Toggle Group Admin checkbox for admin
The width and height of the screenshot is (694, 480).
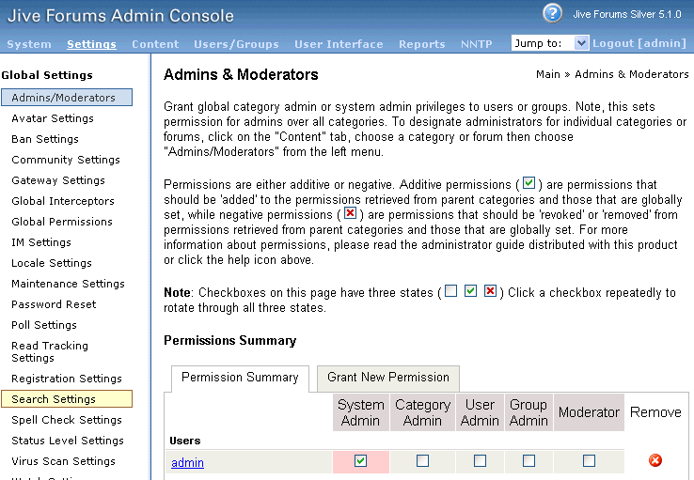[528, 461]
